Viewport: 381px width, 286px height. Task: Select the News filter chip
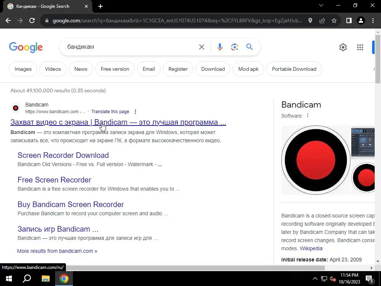(x=81, y=69)
